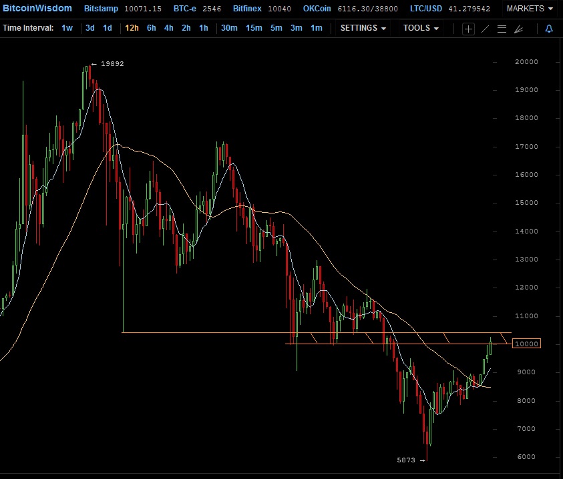Select the trend line drawing tool
The width and height of the screenshot is (563, 479).
[x=485, y=29]
